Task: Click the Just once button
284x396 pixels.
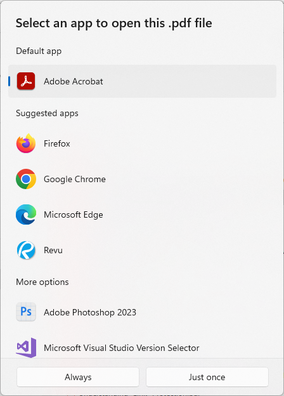Action: pos(207,377)
